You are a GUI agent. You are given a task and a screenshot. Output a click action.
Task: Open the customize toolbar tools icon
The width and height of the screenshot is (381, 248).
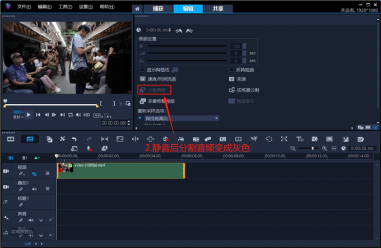62,139
